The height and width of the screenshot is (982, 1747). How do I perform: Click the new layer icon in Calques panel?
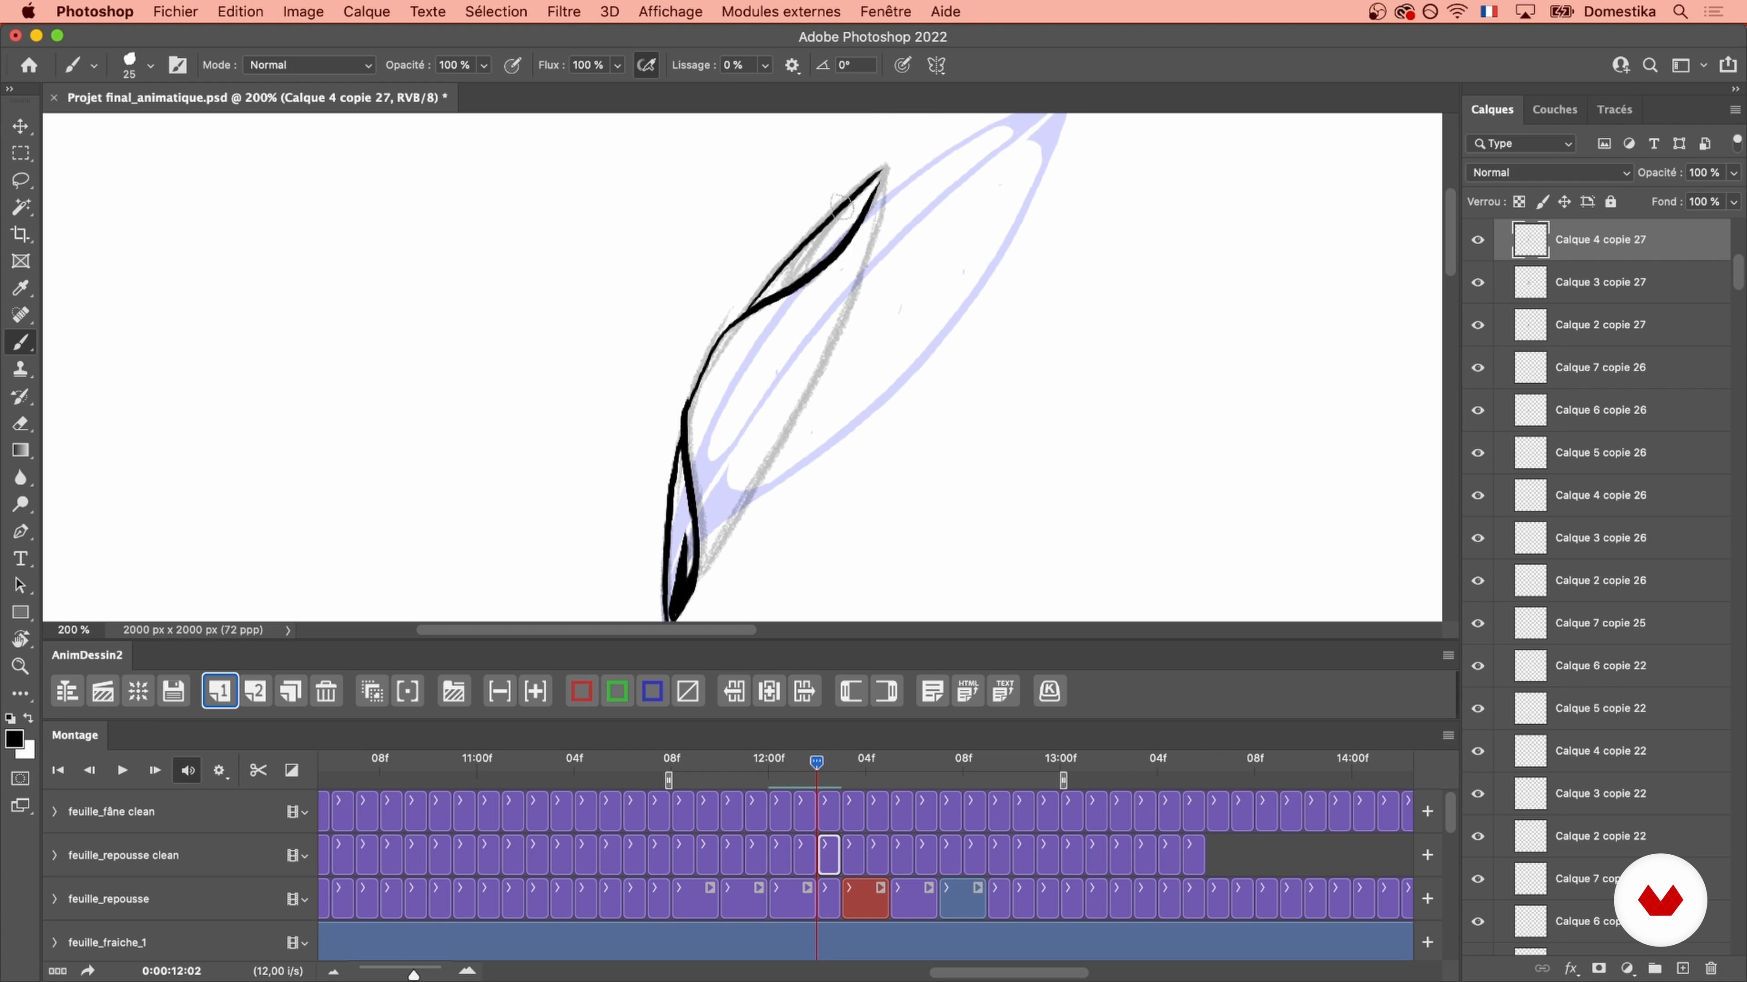pyautogui.click(x=1682, y=968)
